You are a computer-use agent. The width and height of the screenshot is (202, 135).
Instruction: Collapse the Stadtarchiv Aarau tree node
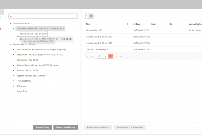coord(10,24)
